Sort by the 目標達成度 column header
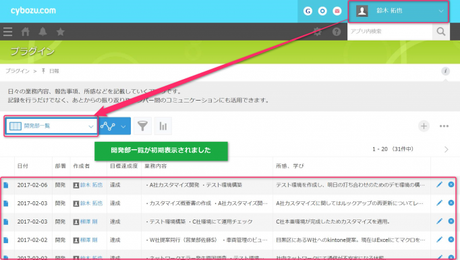 pos(124,166)
